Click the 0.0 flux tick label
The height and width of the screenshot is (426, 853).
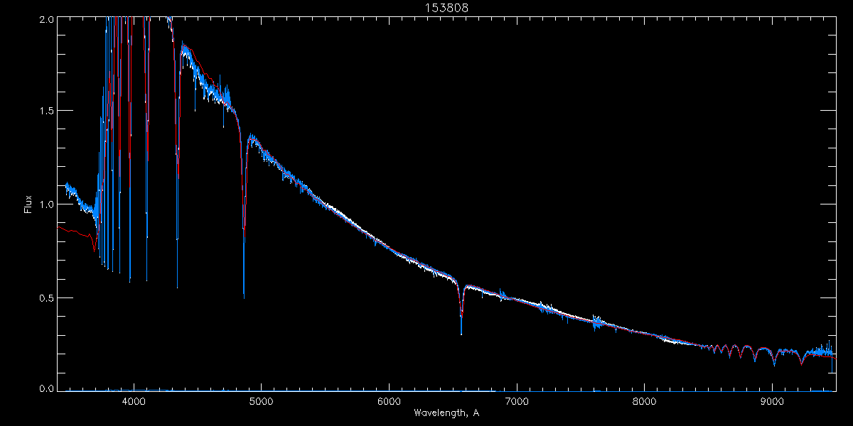click(x=46, y=388)
